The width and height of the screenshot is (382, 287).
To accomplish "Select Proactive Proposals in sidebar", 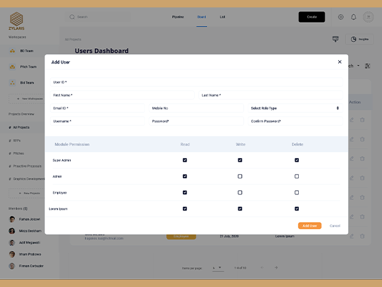I will tap(27, 166).
